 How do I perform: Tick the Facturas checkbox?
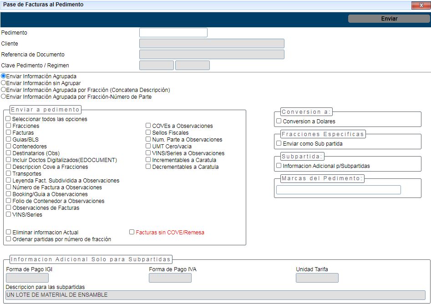pos(9,133)
